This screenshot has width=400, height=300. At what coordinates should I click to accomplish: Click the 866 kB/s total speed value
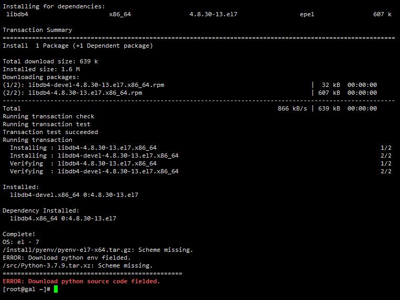tap(293, 108)
